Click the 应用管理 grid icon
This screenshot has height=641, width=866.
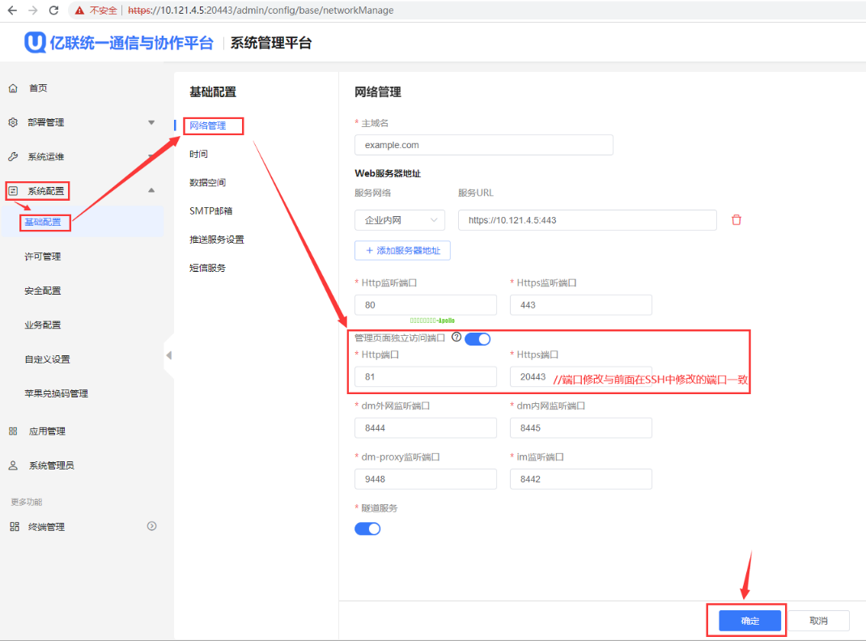click(x=13, y=431)
